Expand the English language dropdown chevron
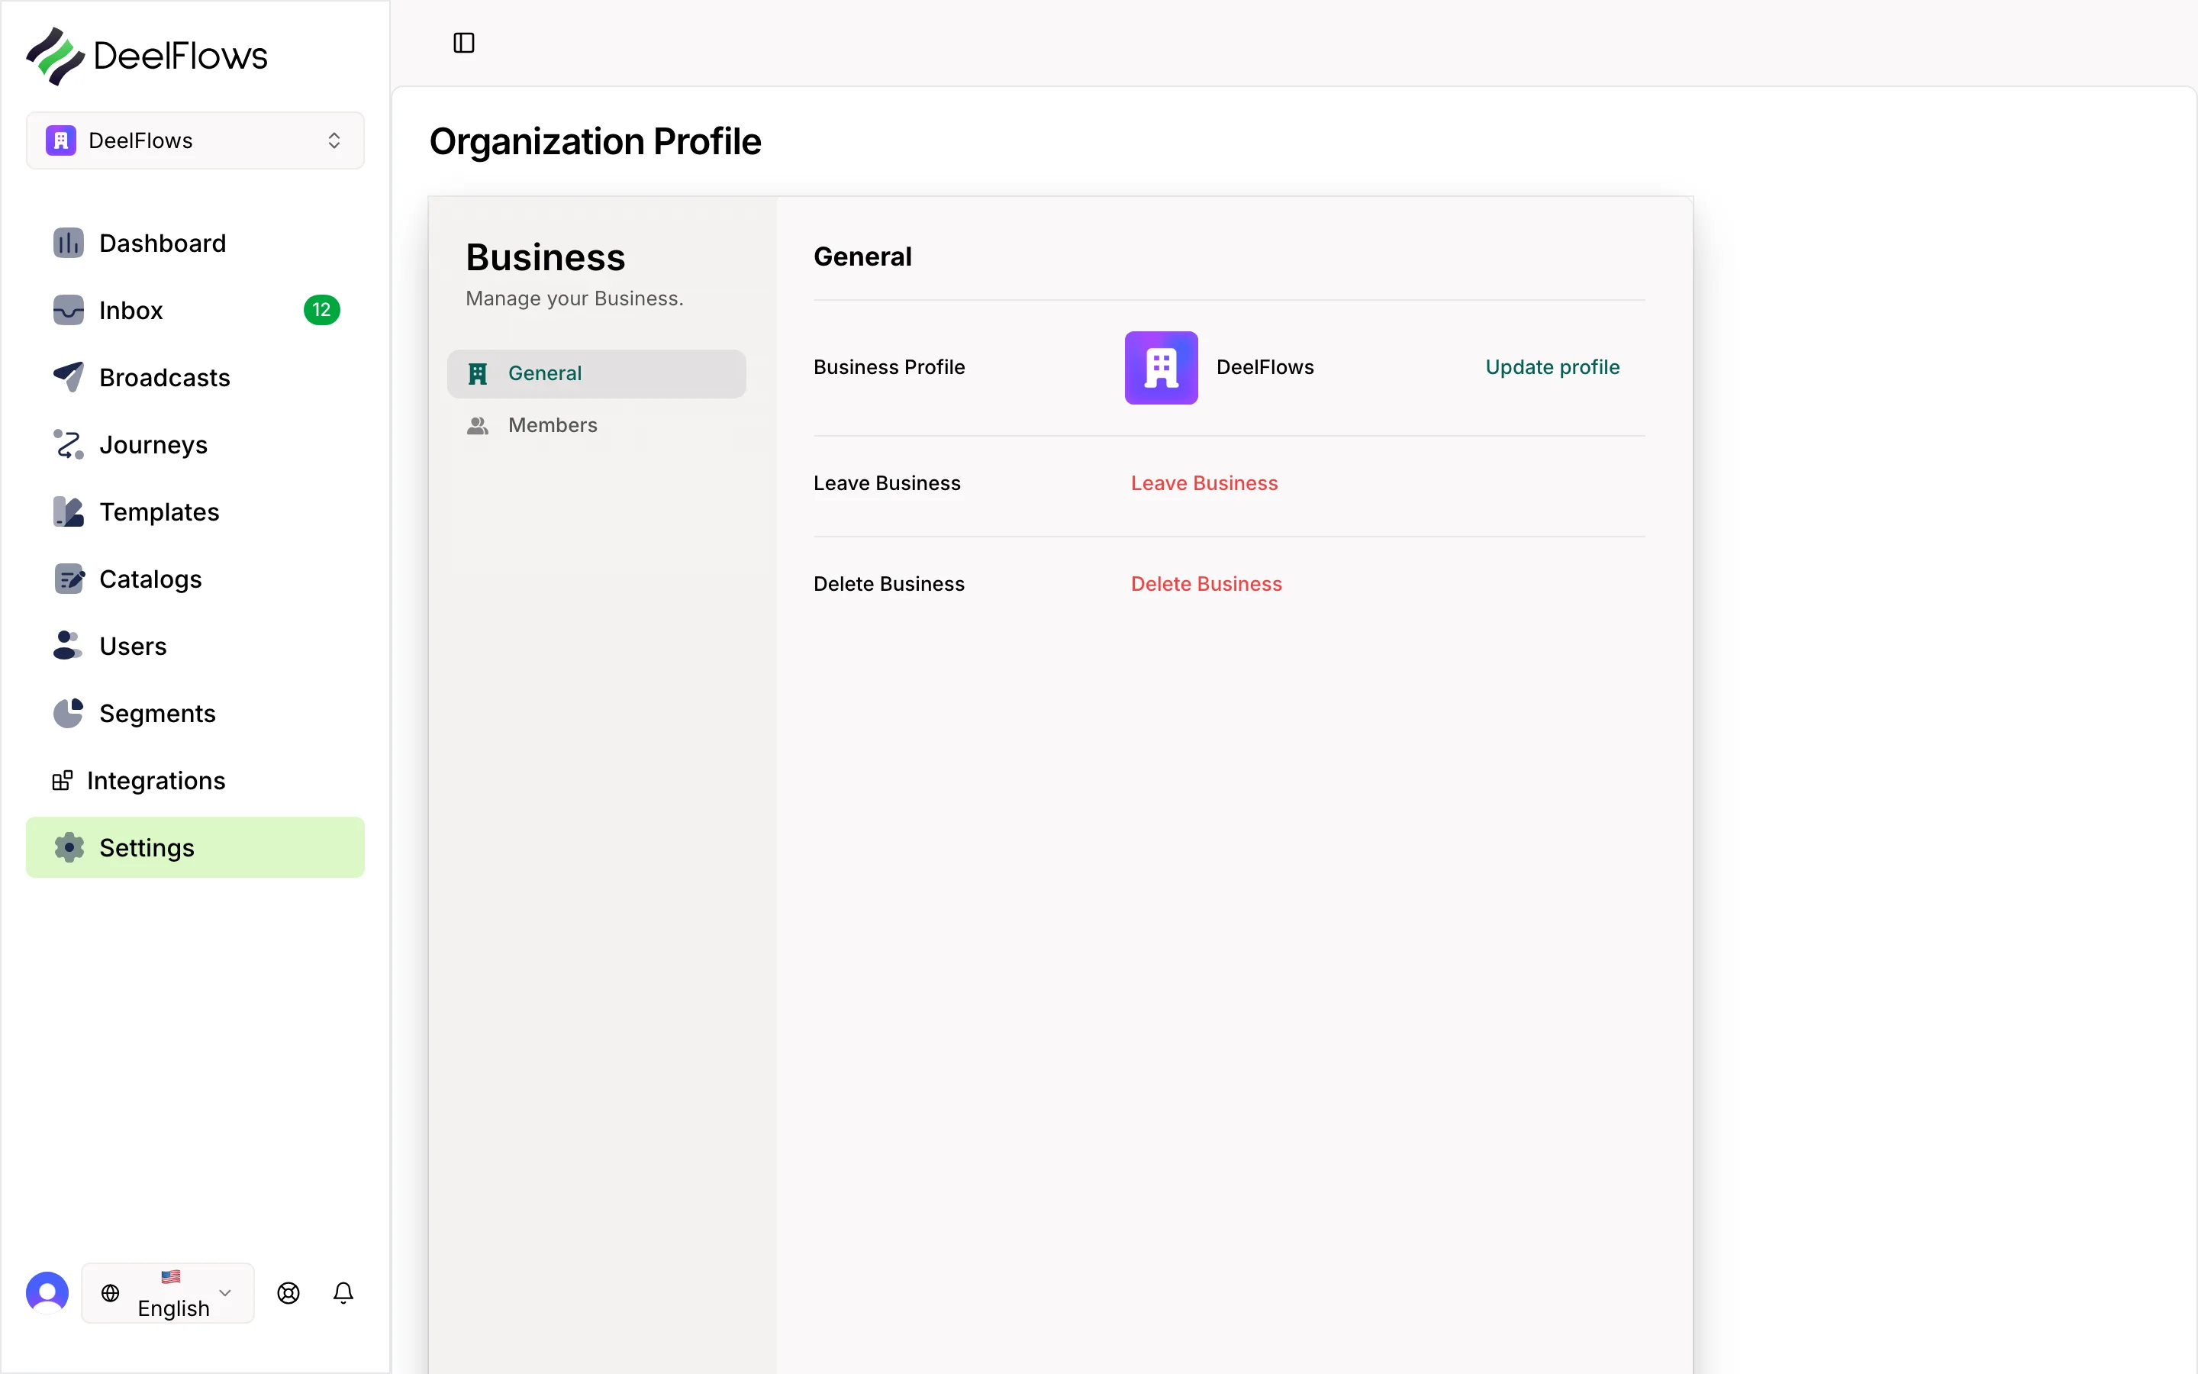 (225, 1293)
